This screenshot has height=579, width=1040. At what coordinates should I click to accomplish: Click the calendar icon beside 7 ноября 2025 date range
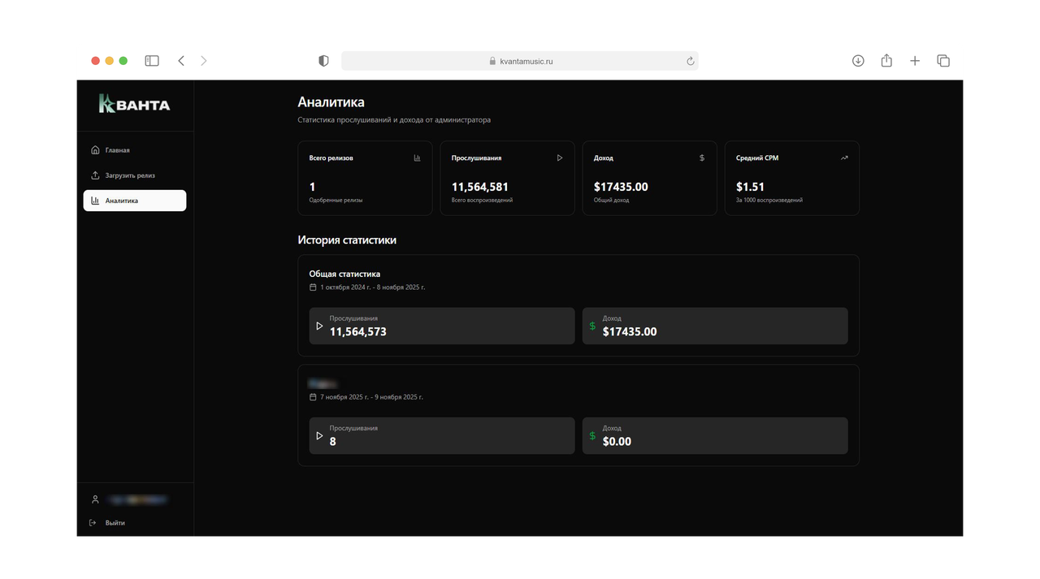click(x=313, y=397)
